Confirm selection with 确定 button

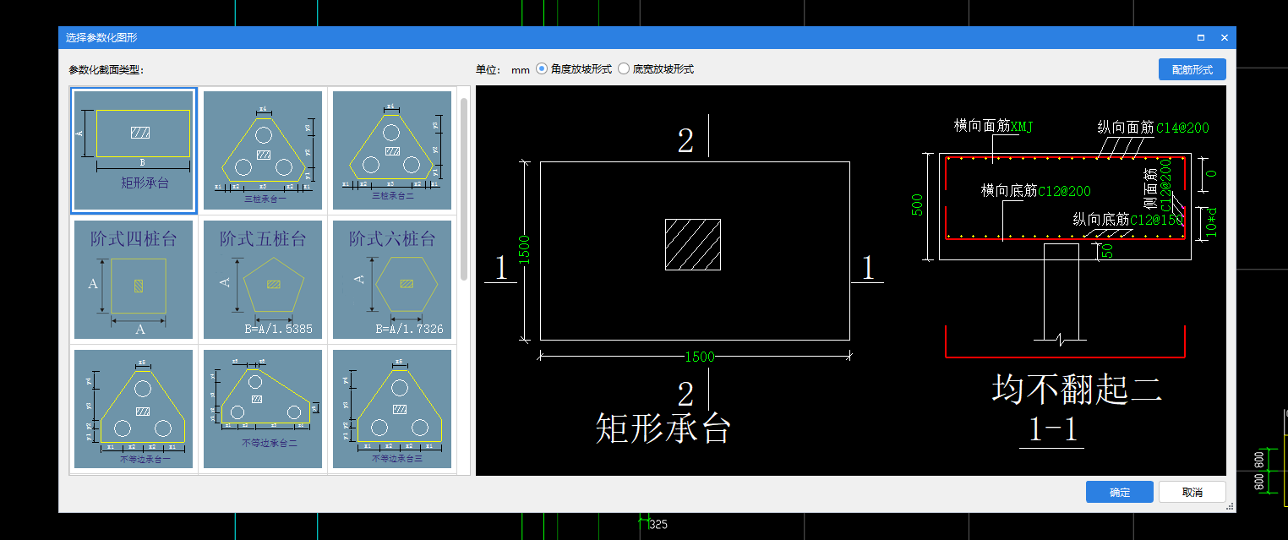click(x=1119, y=491)
